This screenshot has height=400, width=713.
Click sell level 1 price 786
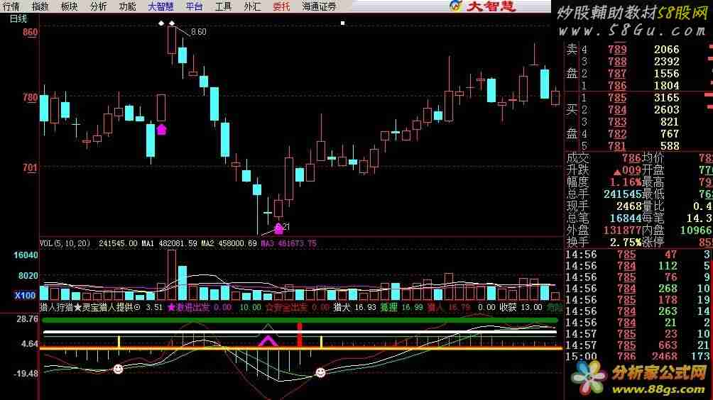pos(617,85)
